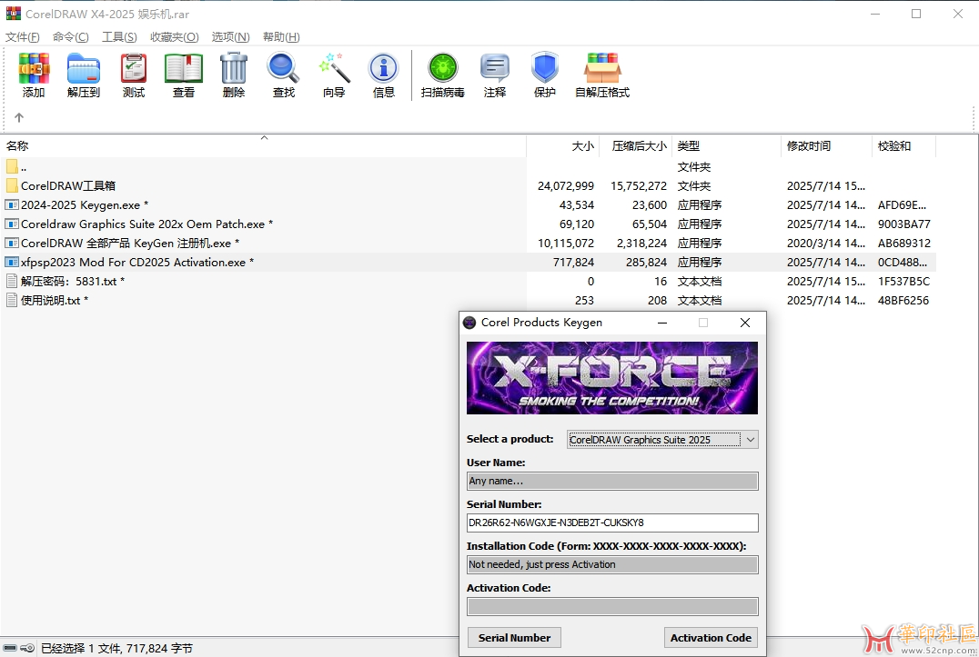The height and width of the screenshot is (657, 979).
Task: Click the WinRAR title bar app icon
Action: 13,14
